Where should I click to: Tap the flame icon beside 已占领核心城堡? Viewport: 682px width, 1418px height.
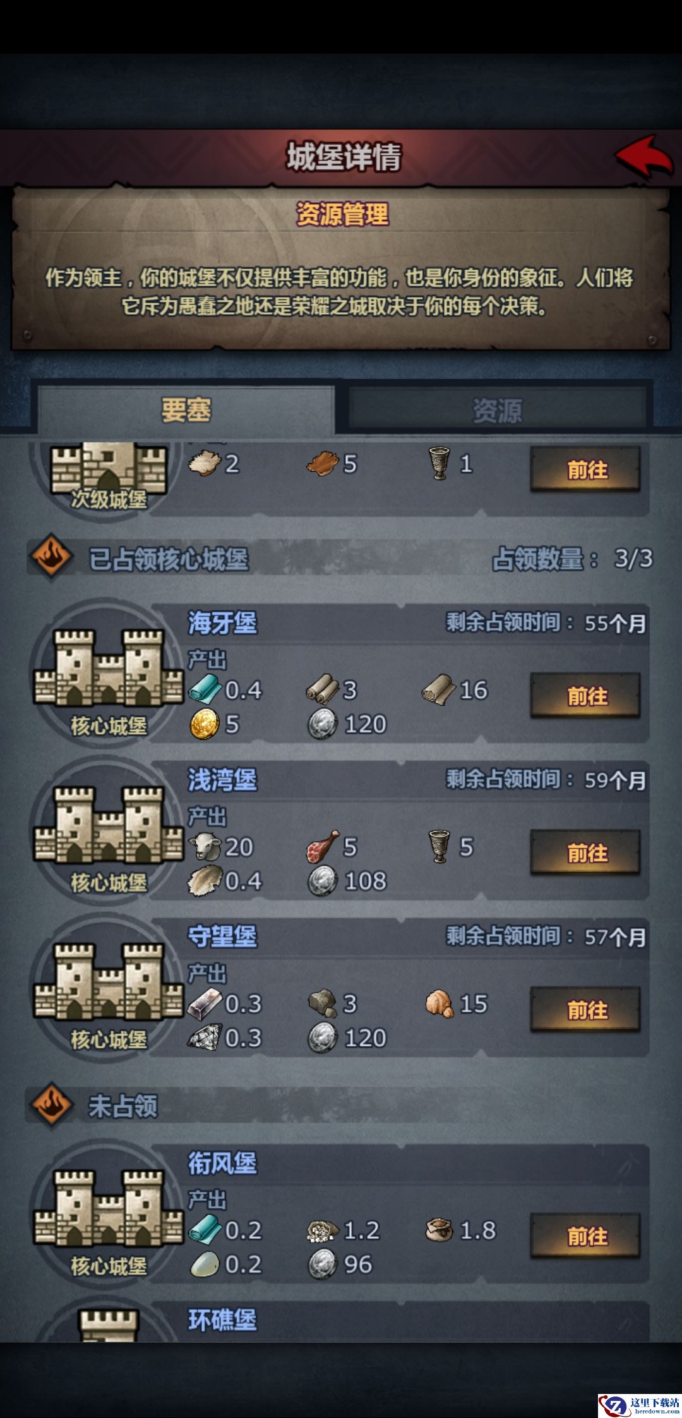coord(51,557)
